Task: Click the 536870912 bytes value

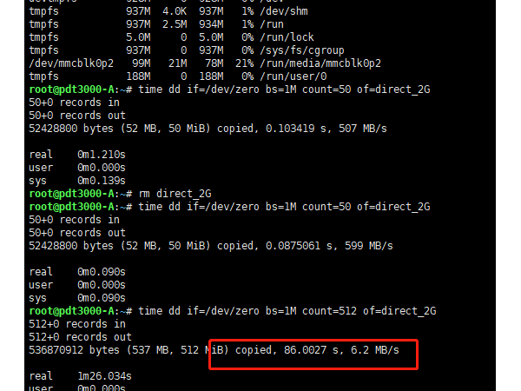Action: [x=56, y=350]
